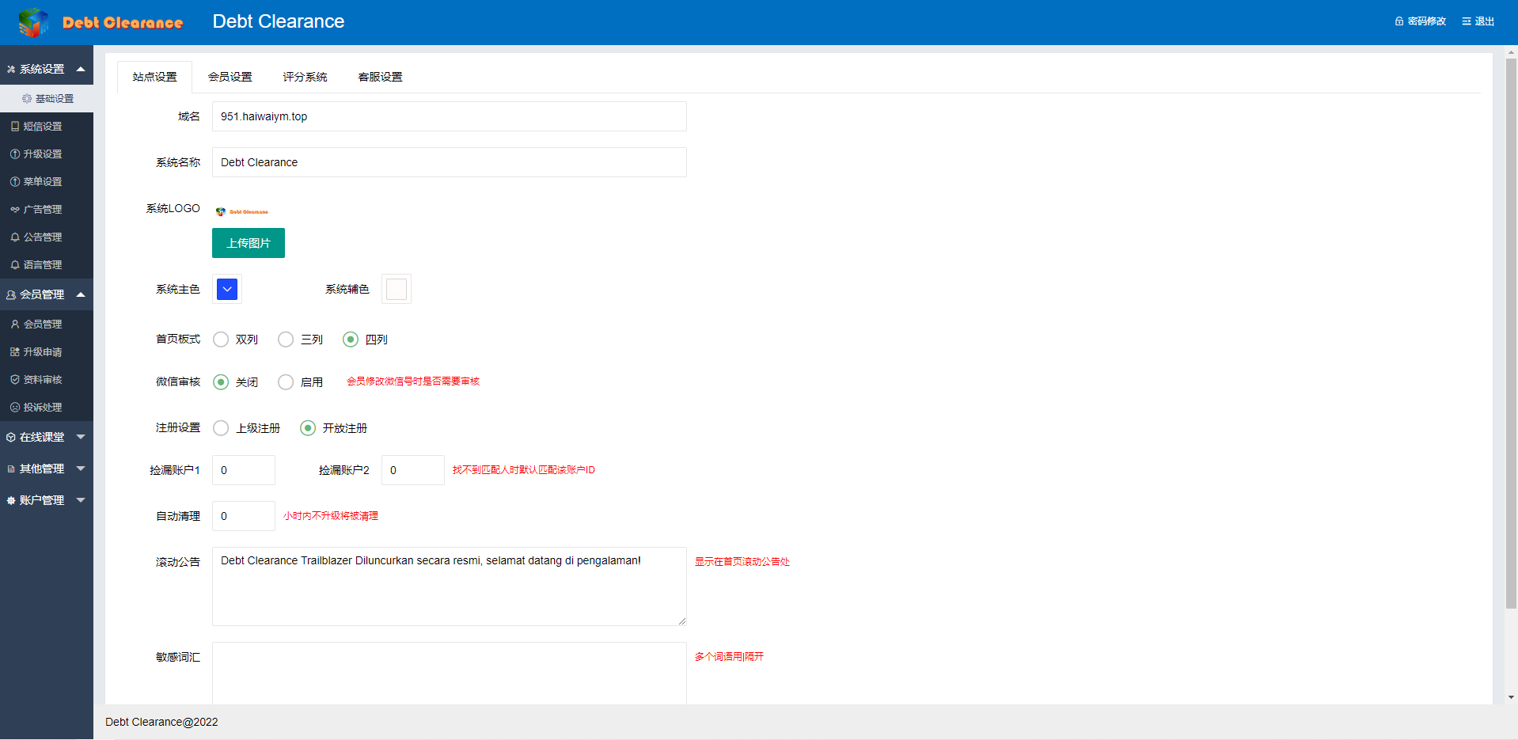Expand the 其他管理 sidebar section
Image resolution: width=1518 pixels, height=740 pixels.
[x=46, y=469]
